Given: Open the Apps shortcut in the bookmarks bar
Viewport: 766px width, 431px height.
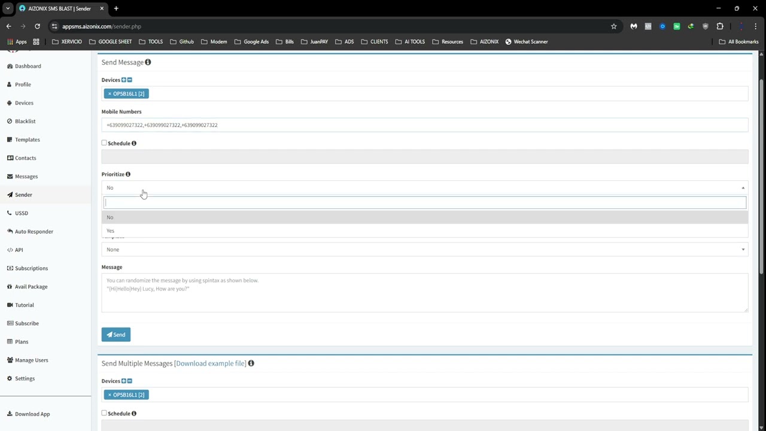Looking at the screenshot, I should point(17,42).
